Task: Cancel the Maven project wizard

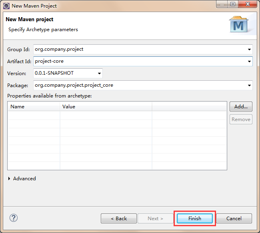Action: (234, 219)
